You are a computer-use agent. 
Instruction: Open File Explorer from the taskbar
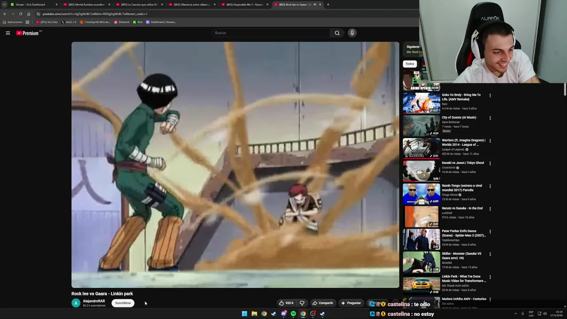254,314
